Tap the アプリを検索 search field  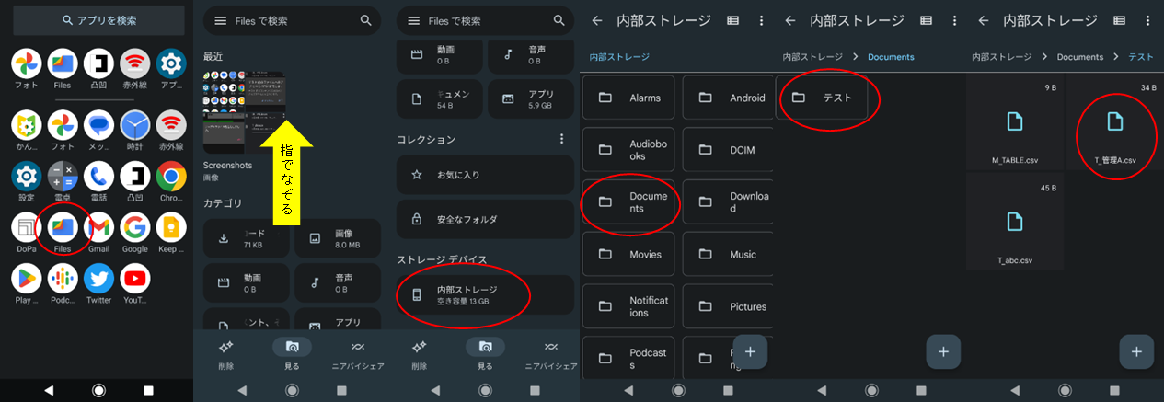point(97,19)
